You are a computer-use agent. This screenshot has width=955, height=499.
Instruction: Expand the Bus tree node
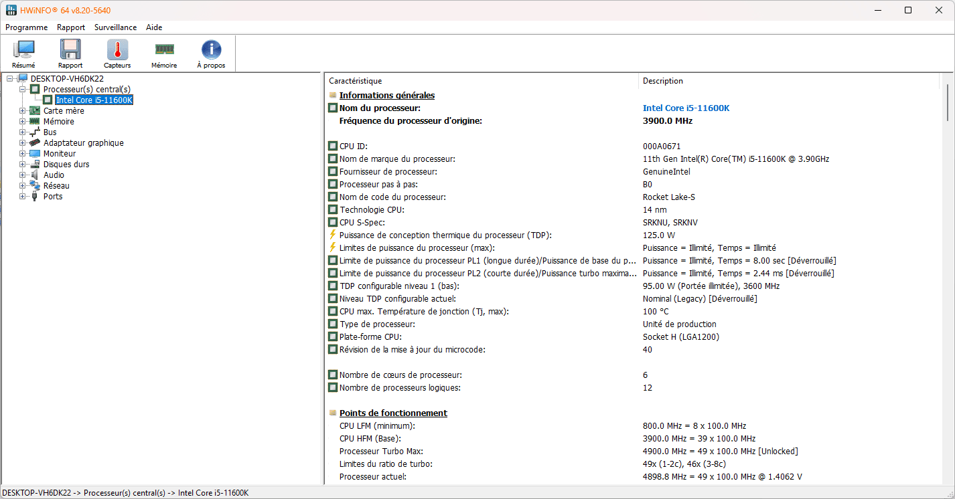pyautogui.click(x=23, y=132)
